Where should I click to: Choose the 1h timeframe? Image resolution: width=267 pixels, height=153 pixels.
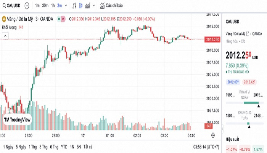[x=53, y=6]
